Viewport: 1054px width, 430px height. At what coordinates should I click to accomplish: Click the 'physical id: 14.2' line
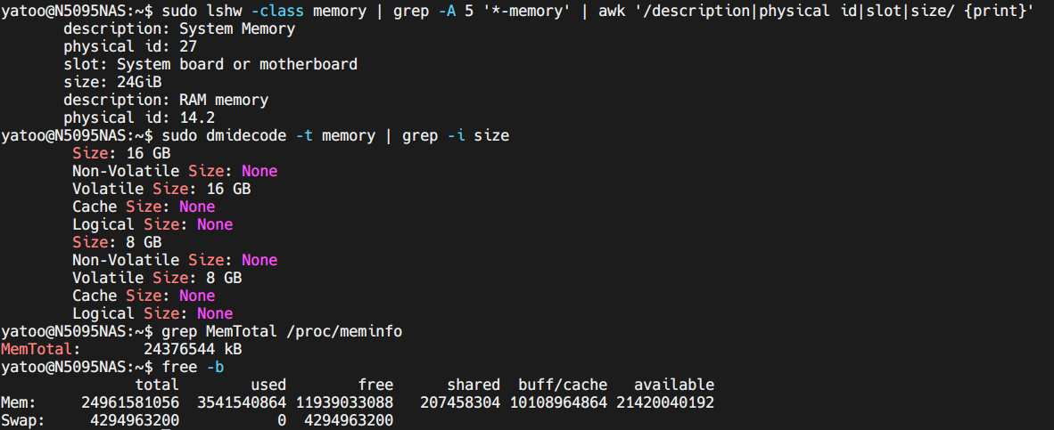click(x=139, y=118)
